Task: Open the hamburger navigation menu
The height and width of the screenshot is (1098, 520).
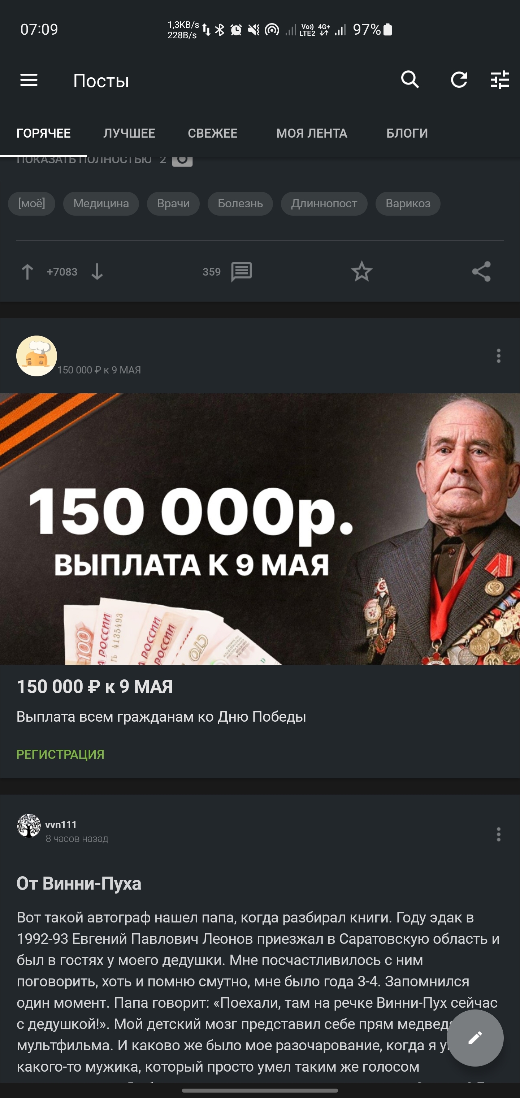Action: coord(29,80)
